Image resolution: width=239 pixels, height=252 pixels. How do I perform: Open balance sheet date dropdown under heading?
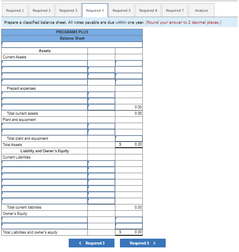pos(72,45)
